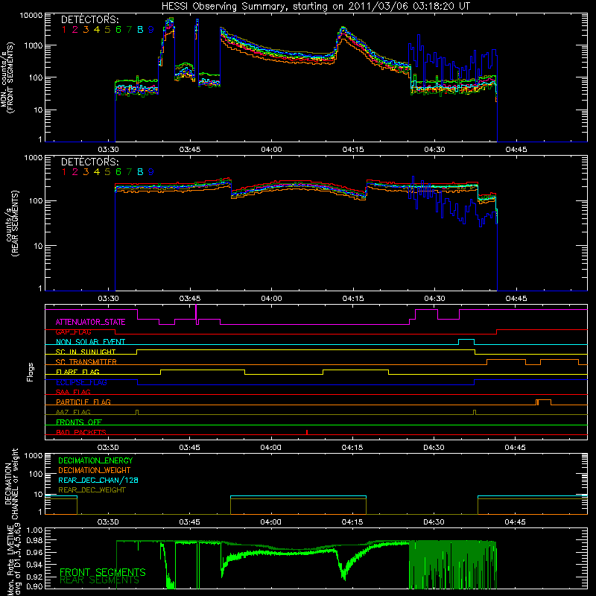This screenshot has height=596, width=596.
Task: Click the BAD_PACKETS label
Action: pos(81,432)
